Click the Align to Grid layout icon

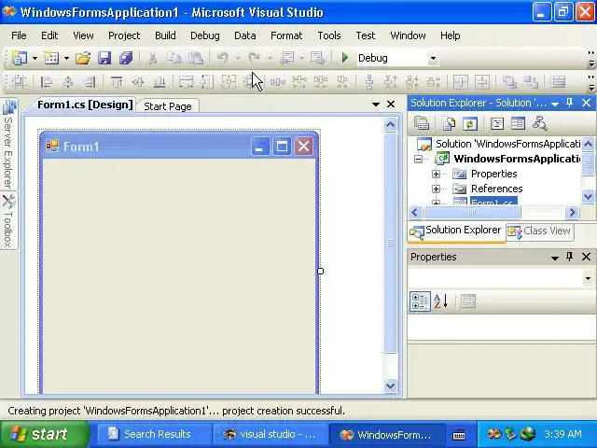[19, 81]
